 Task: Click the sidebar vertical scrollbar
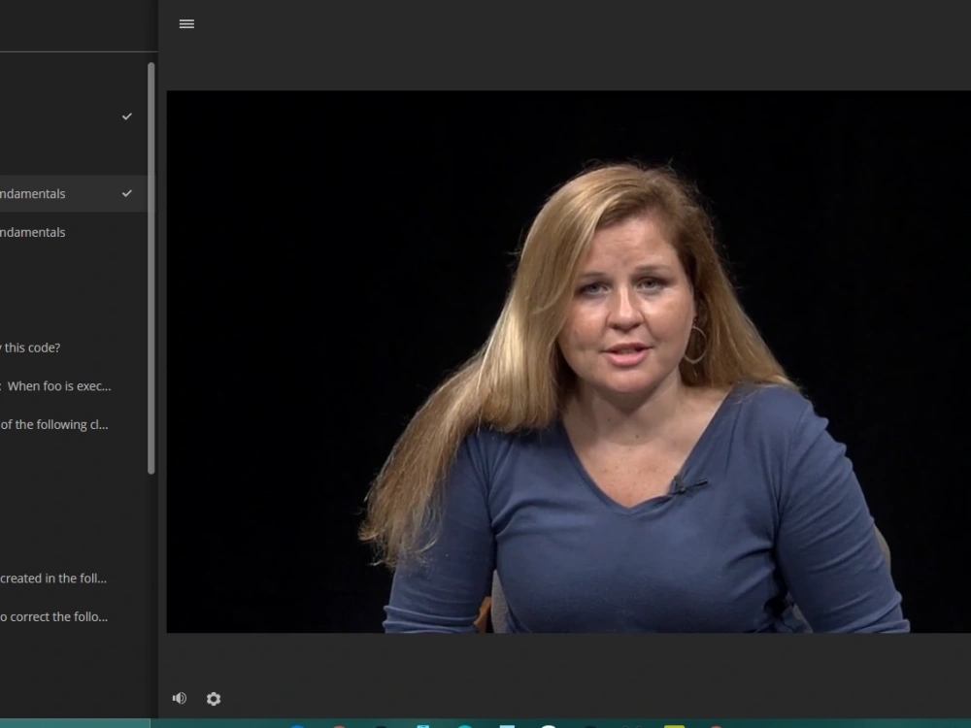pos(151,268)
